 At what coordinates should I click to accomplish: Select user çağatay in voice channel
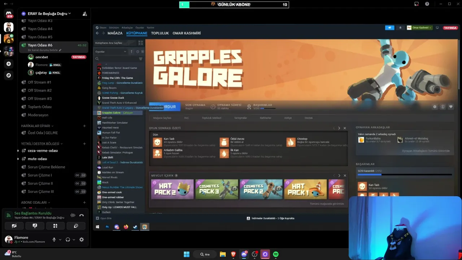(57, 73)
